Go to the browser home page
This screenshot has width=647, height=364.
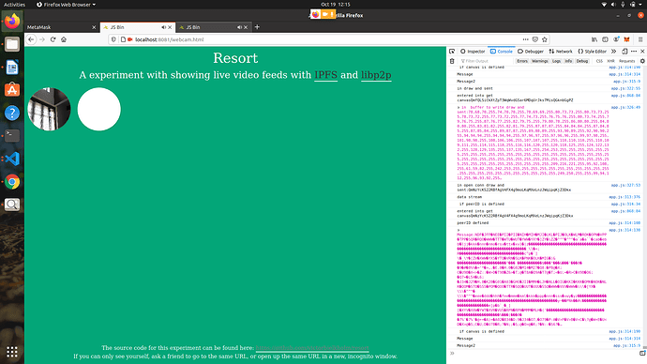(x=64, y=39)
